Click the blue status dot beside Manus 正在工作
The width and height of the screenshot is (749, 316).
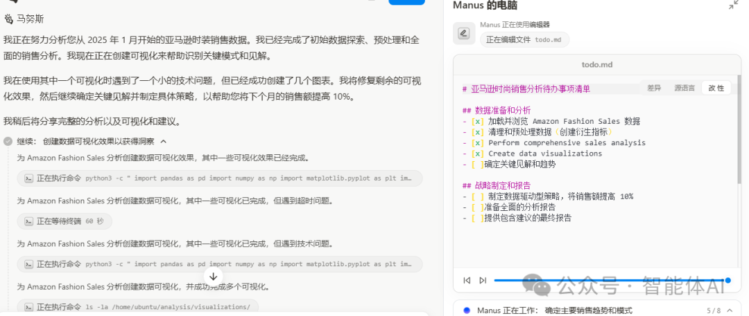click(467, 310)
